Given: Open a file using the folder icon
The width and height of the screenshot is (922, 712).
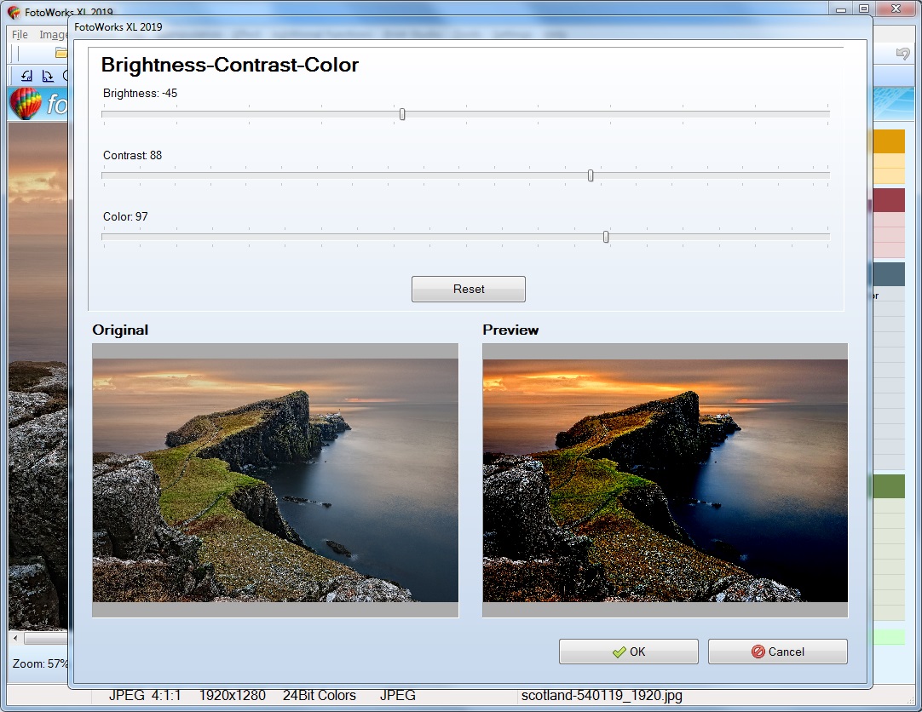Looking at the screenshot, I should coord(61,52).
